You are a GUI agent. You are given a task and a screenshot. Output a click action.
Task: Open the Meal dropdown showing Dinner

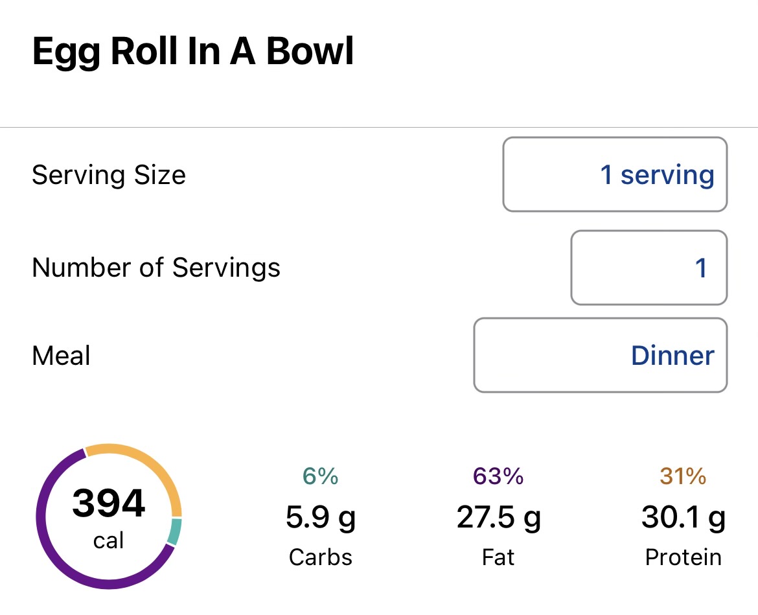(600, 355)
